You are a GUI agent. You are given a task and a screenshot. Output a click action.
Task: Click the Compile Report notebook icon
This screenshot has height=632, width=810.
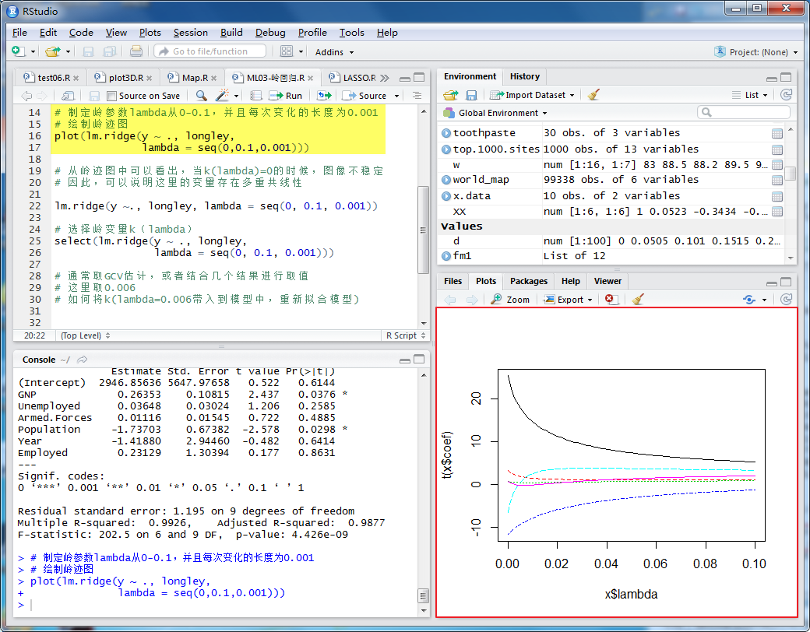(255, 96)
